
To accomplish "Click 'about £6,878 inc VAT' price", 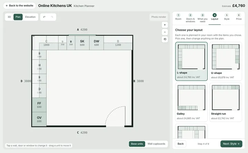I will pyautogui.click(x=223, y=77).
